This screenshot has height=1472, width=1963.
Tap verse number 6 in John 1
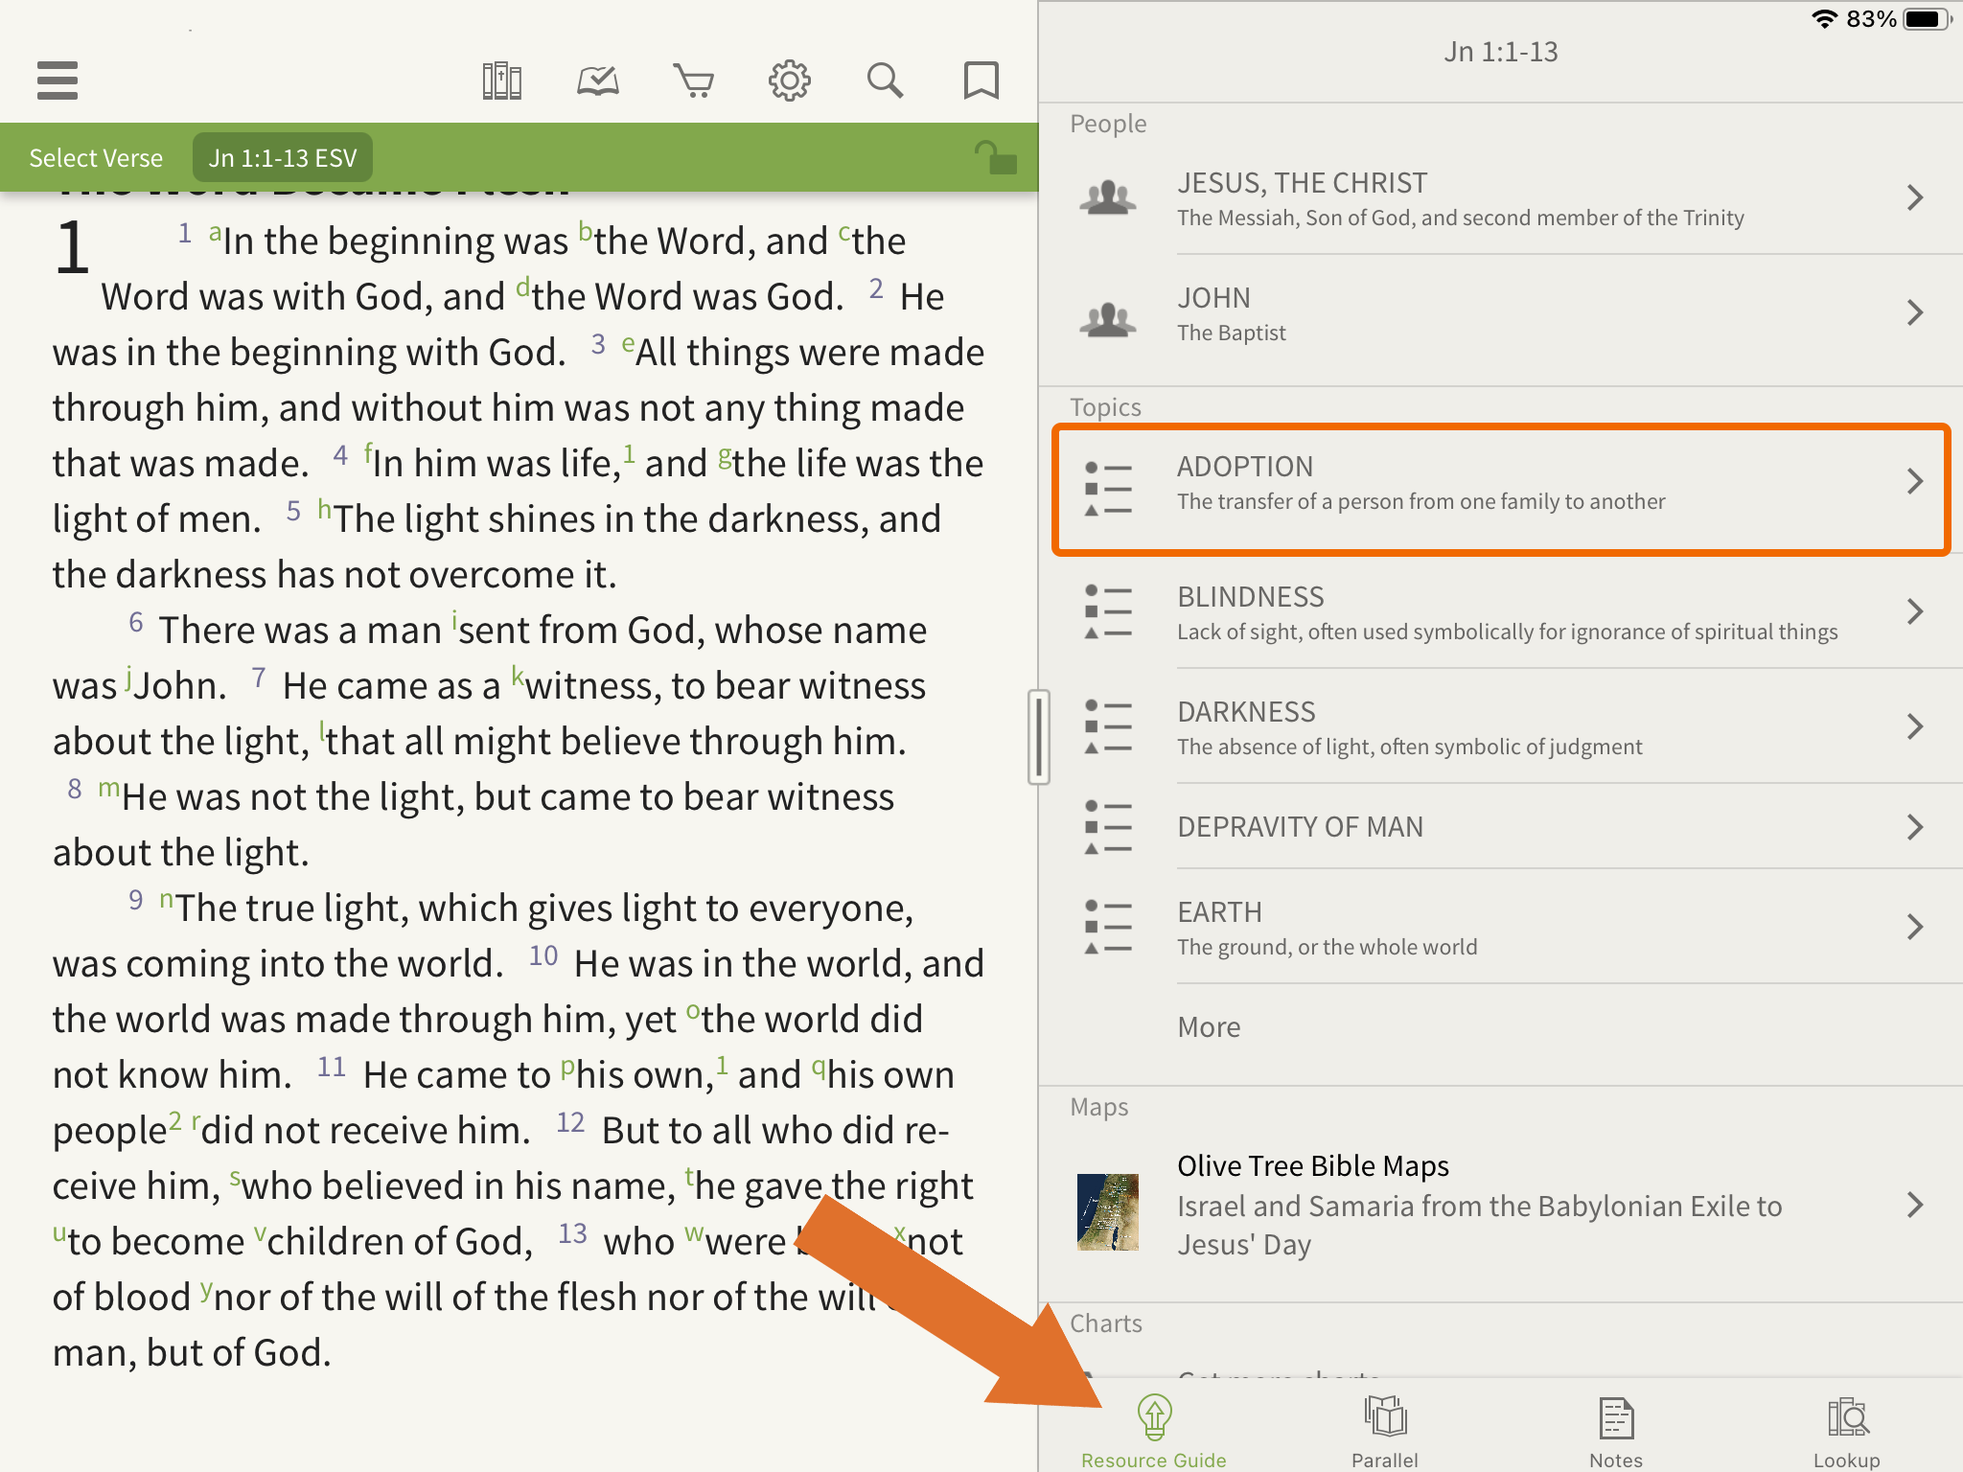pyautogui.click(x=136, y=623)
